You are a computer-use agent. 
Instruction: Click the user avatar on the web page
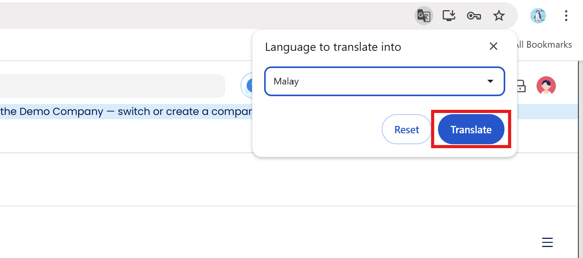[x=546, y=86]
